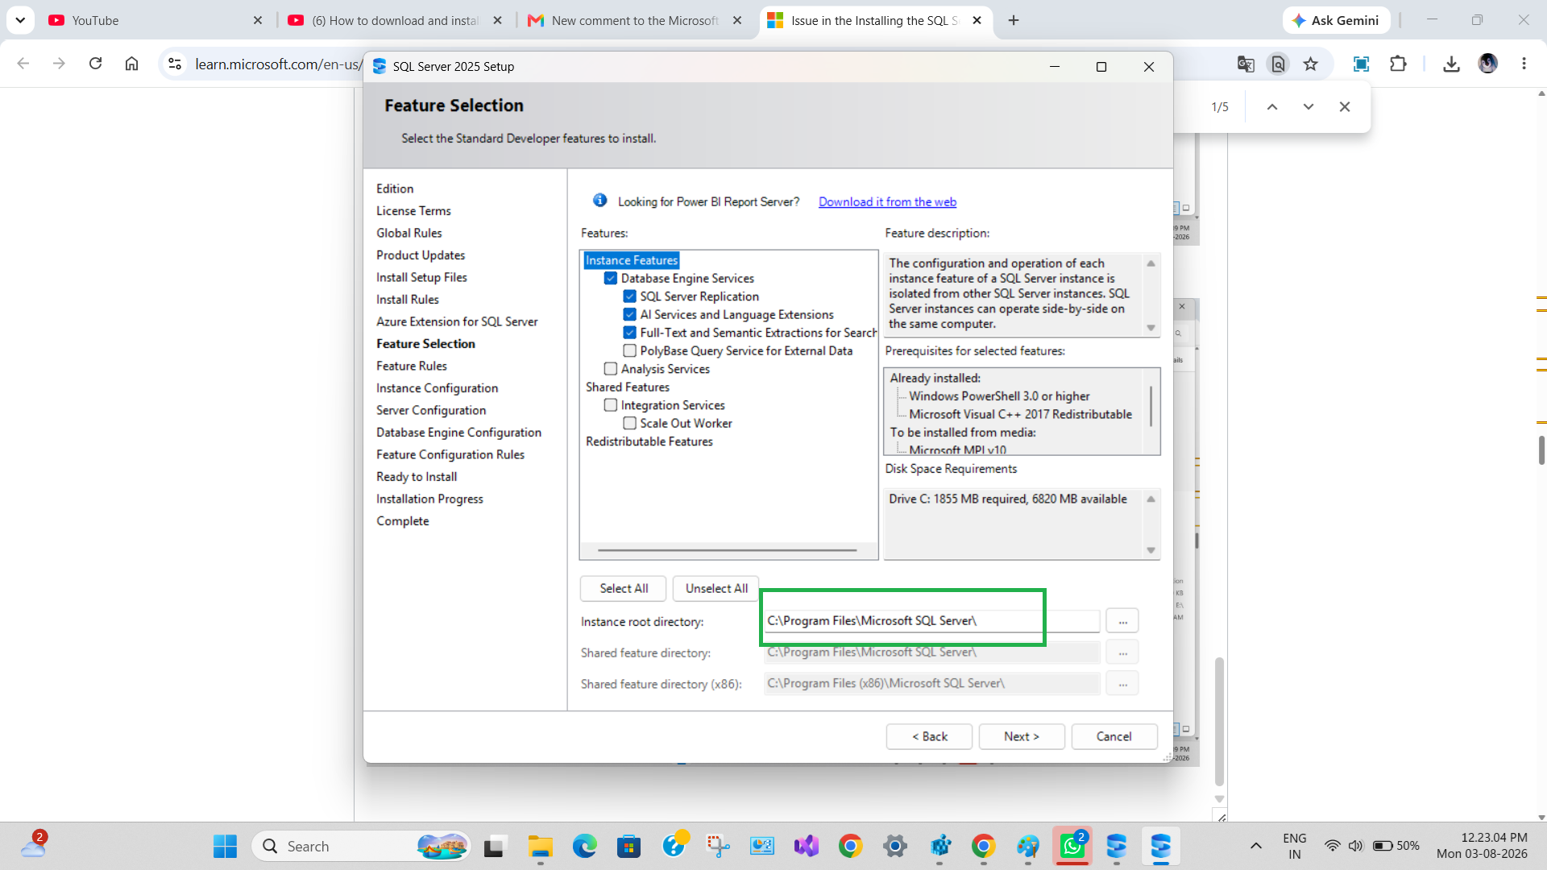This screenshot has width=1547, height=870.
Task: Open WhatsApp from taskbar
Action: (x=1072, y=846)
